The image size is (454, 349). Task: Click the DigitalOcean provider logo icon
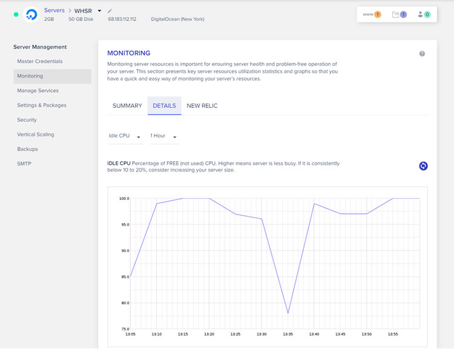[31, 15]
